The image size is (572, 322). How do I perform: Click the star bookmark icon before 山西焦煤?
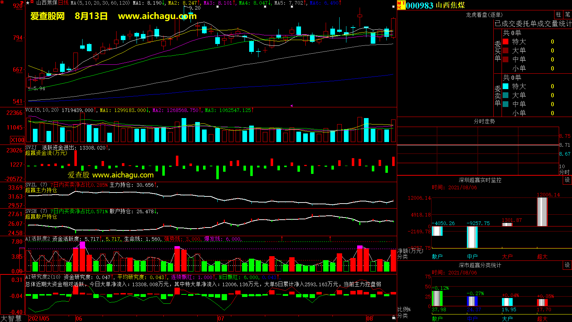pyautogui.click(x=28, y=3)
